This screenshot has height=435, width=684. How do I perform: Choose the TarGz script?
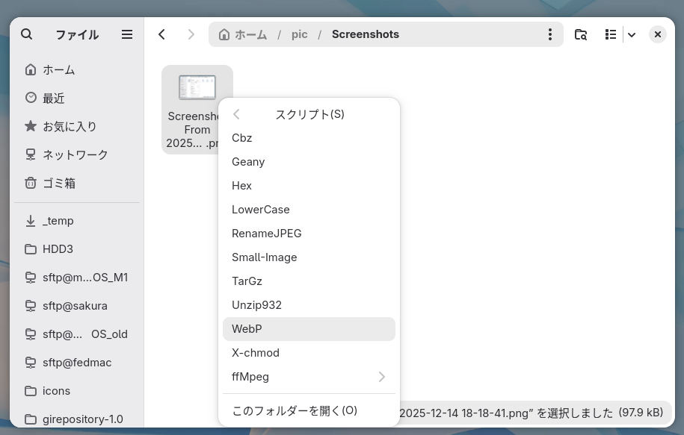[x=309, y=281]
